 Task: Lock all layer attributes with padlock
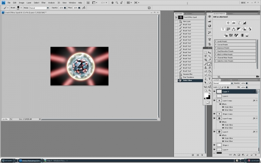click(x=228, y=87)
